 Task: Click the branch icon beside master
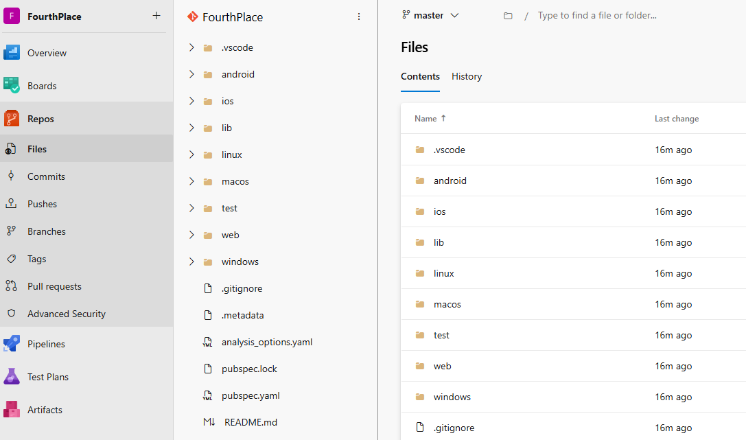click(x=406, y=14)
